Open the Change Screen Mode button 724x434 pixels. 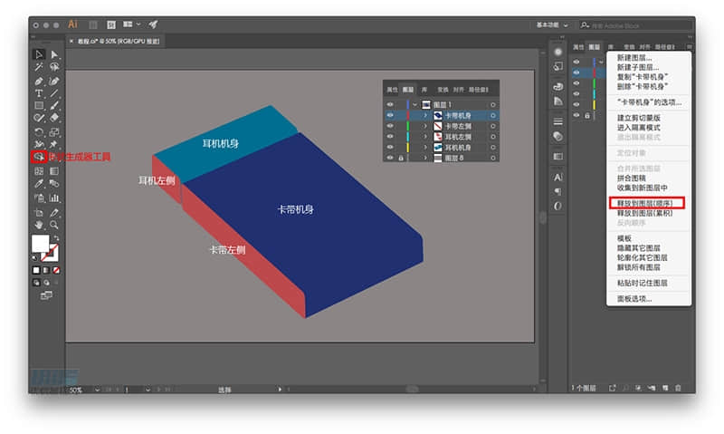[46, 295]
